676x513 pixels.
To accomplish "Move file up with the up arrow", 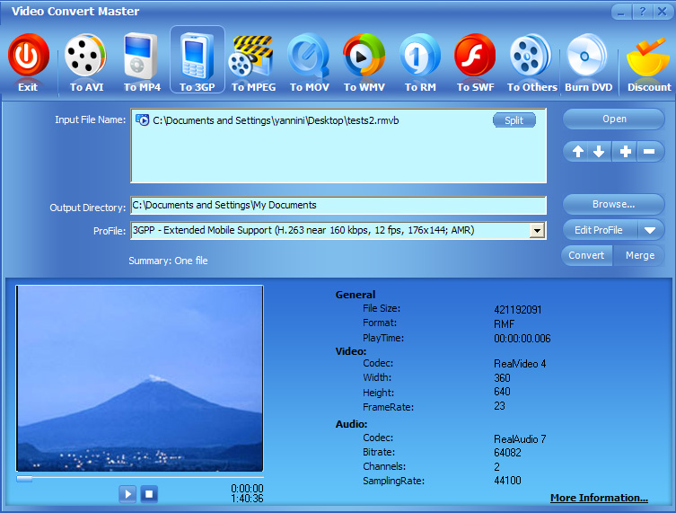I will (578, 152).
